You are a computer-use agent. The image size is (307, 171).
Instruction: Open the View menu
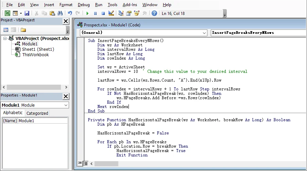pyautogui.click(x=34, y=5)
